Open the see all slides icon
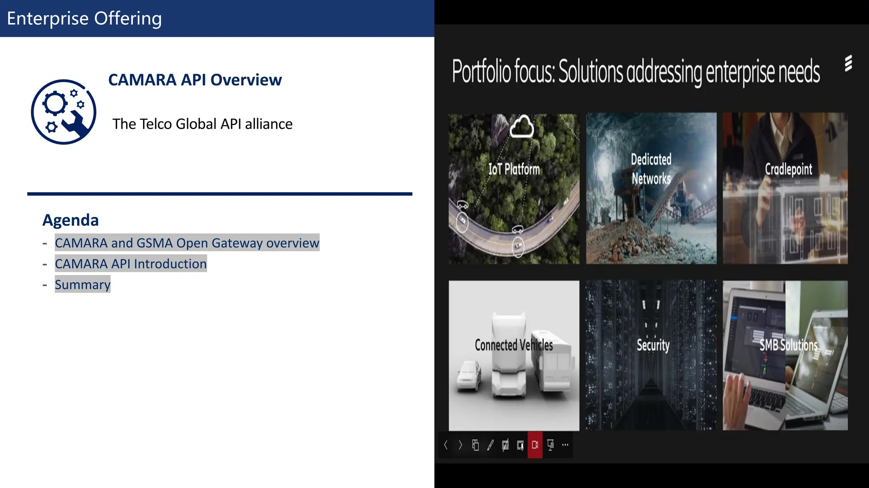The width and height of the screenshot is (869, 488). coord(475,445)
